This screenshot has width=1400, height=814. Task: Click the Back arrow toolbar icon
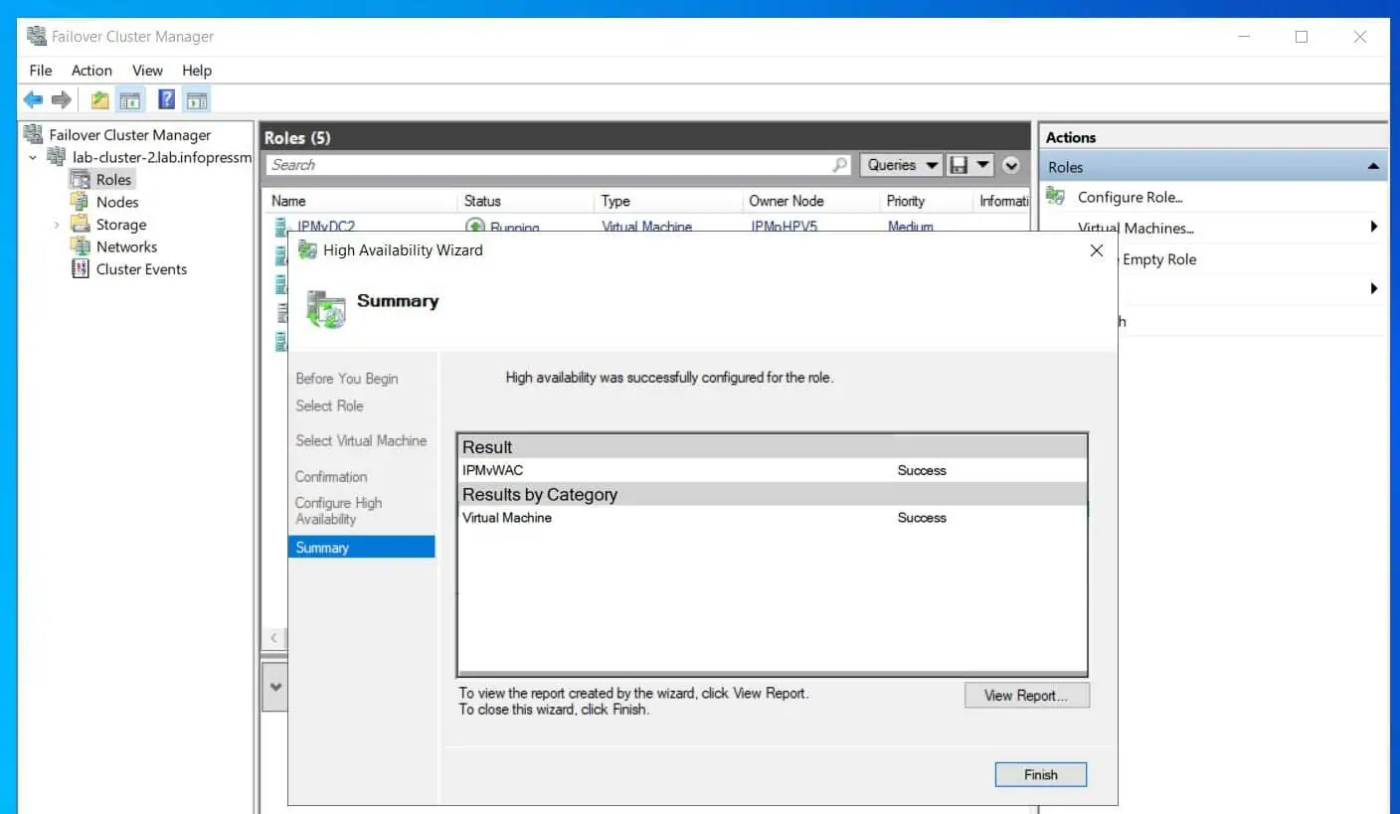[x=34, y=99]
